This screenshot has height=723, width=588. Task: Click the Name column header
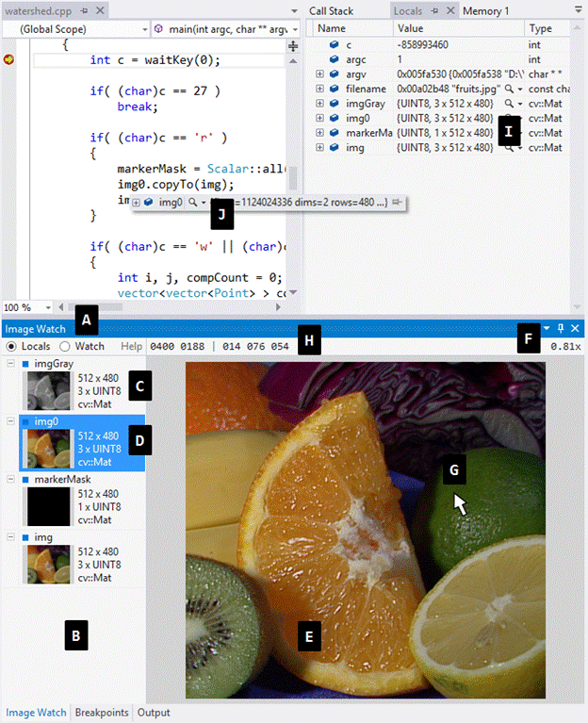[x=353, y=28]
